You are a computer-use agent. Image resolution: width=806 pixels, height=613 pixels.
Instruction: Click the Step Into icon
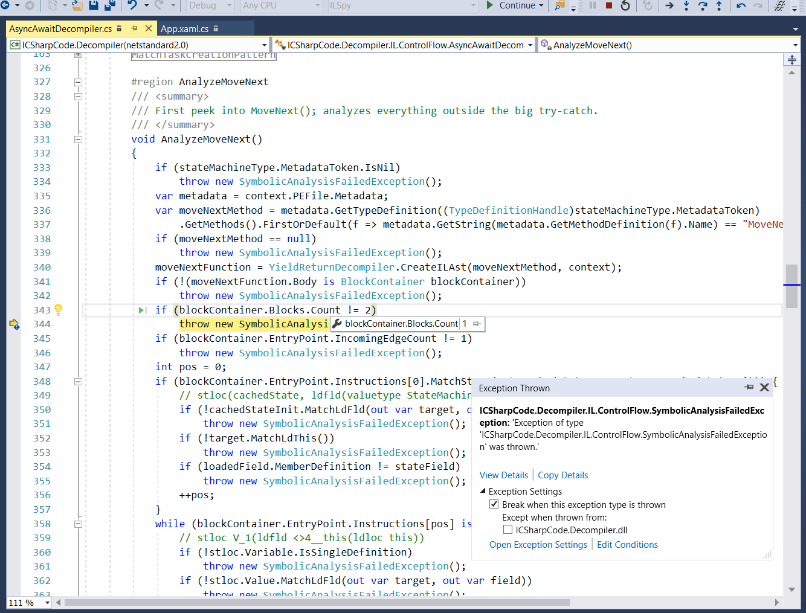687,7
